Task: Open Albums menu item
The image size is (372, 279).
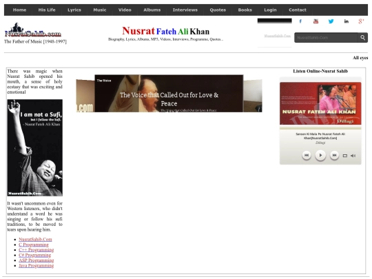Action: click(152, 10)
